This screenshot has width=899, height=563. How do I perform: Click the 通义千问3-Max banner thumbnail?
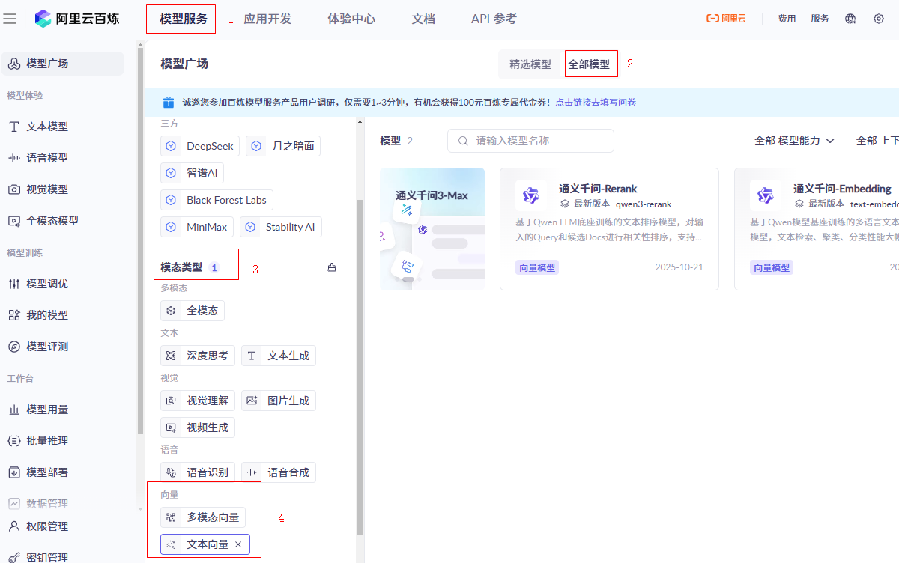point(432,228)
